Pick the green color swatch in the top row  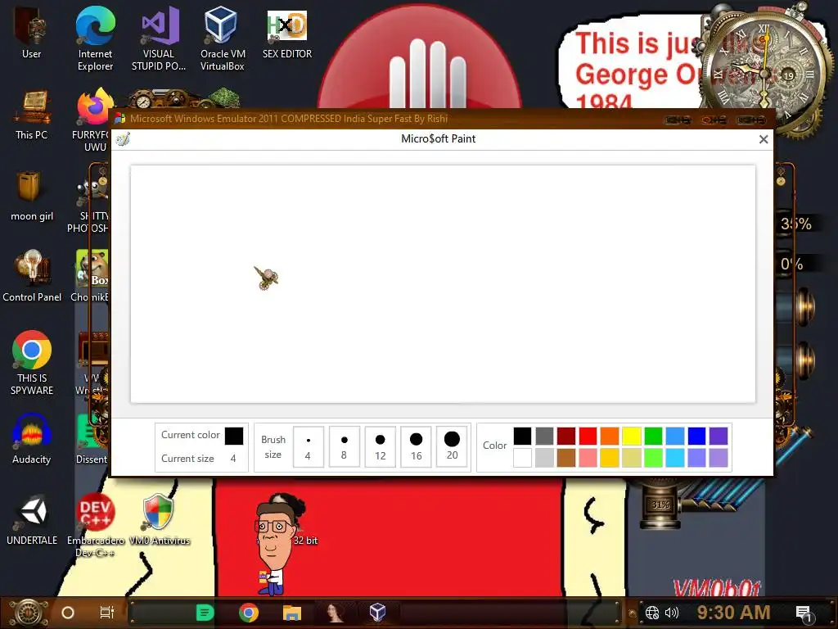tap(653, 436)
